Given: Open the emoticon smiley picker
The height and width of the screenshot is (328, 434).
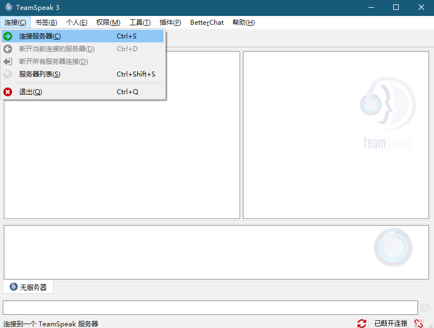Looking at the screenshot, I should pos(425,307).
